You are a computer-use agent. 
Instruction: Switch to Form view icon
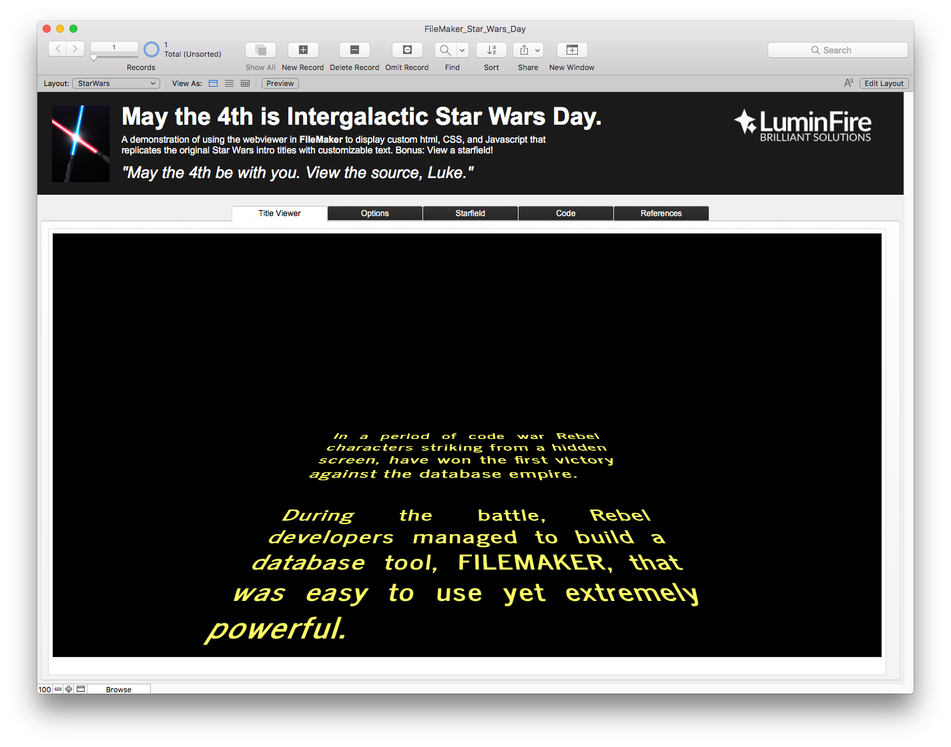214,83
